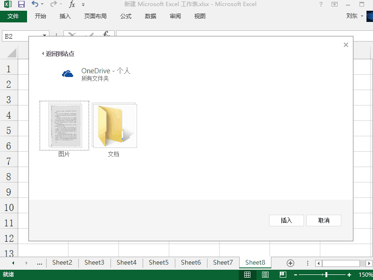373x280 pixels.
Task: Redo the last undone action
Action: tap(53, 4)
